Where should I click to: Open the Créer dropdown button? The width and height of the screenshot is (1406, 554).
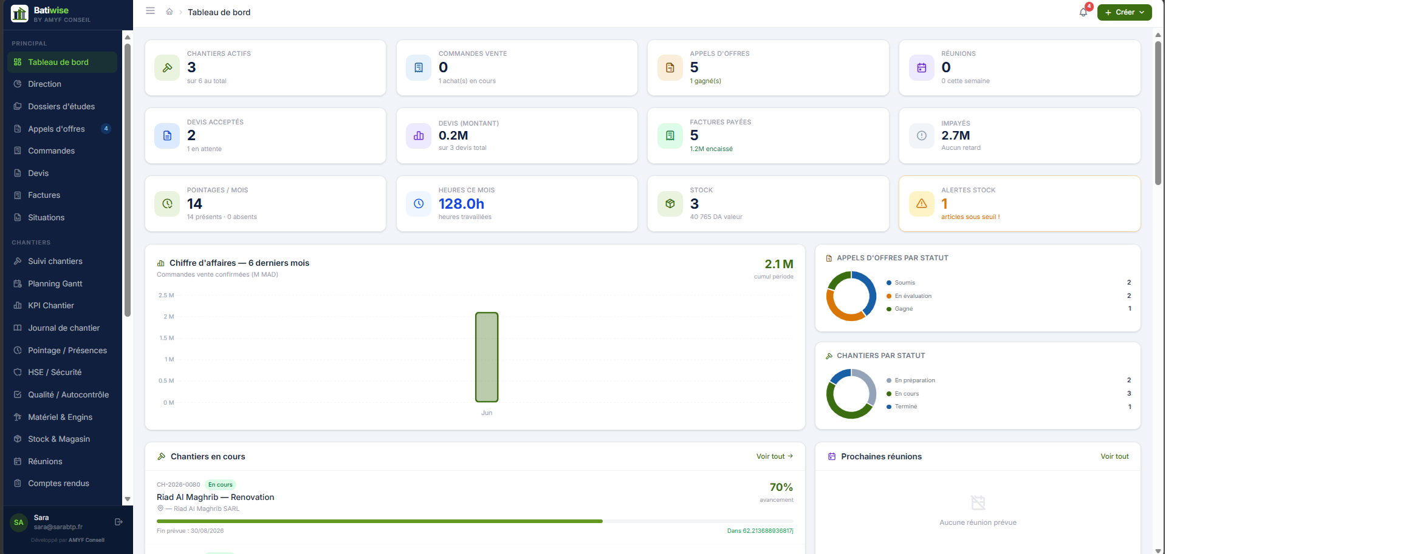(1124, 12)
